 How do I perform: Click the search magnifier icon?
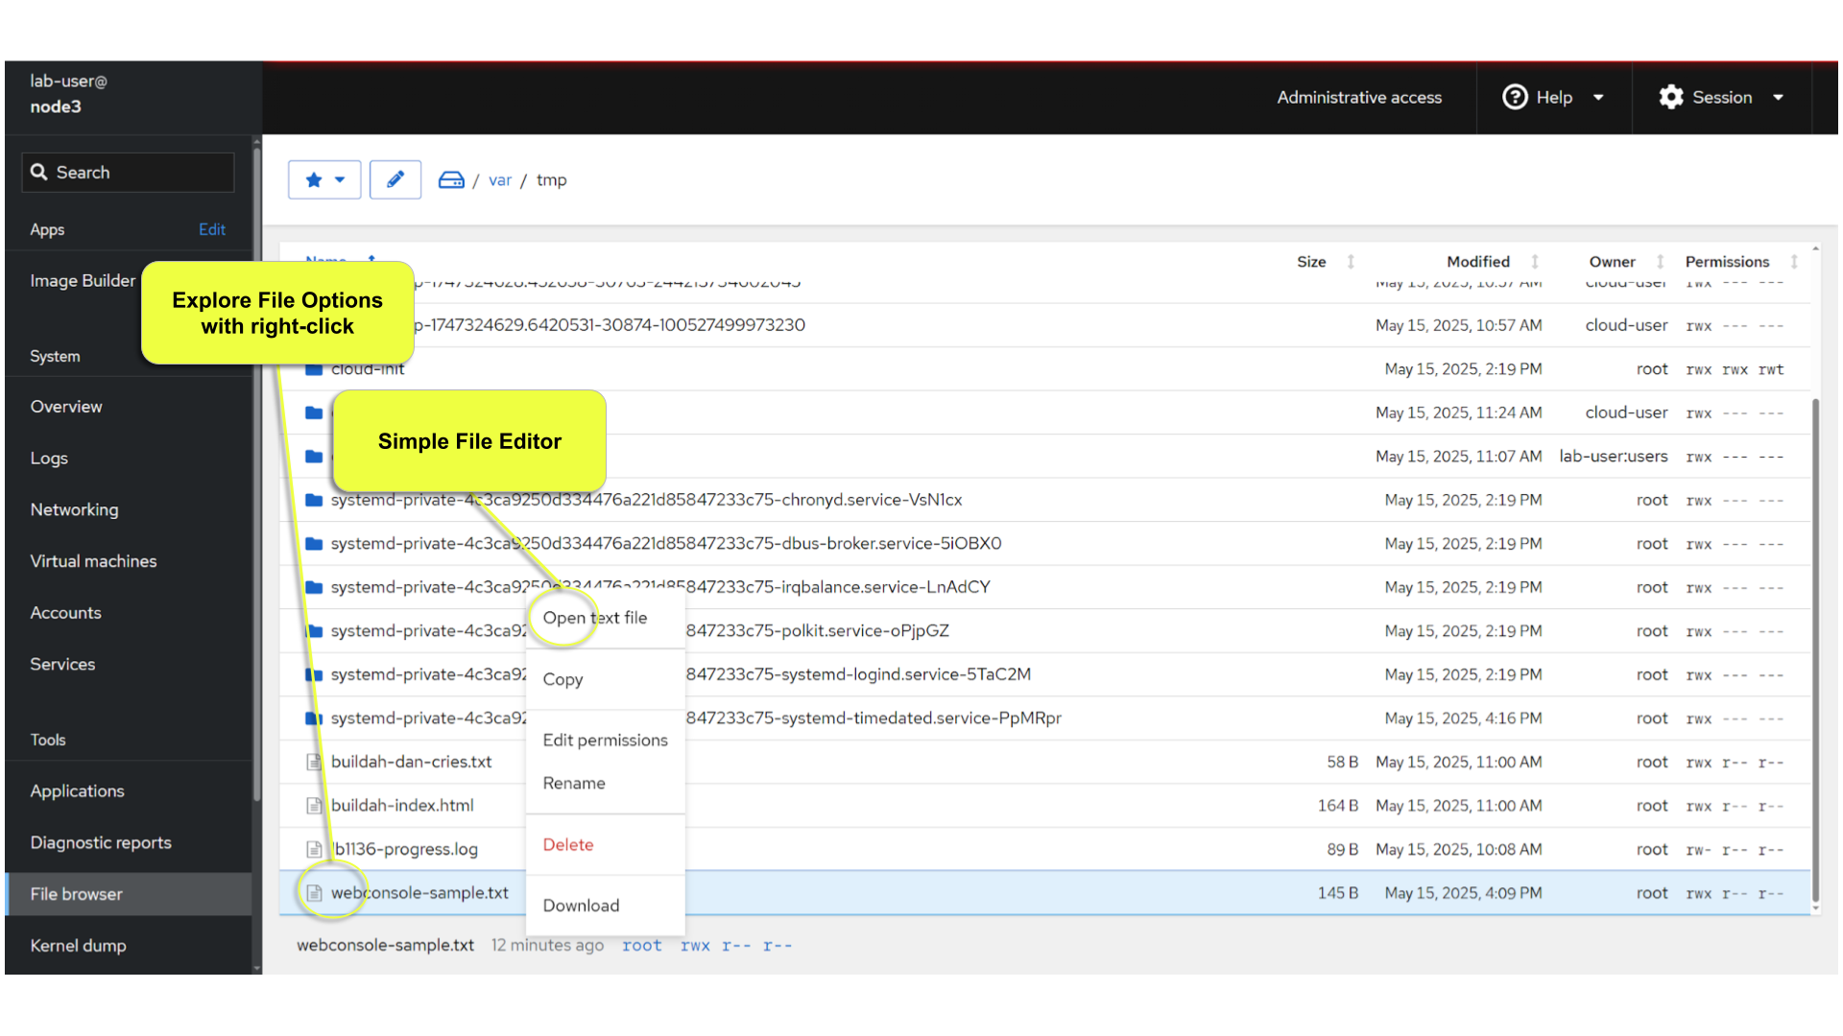tap(39, 172)
